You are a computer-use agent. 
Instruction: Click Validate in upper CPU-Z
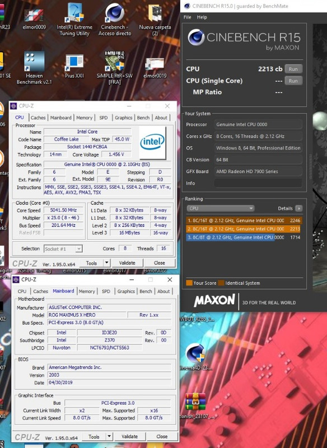(x=127, y=263)
